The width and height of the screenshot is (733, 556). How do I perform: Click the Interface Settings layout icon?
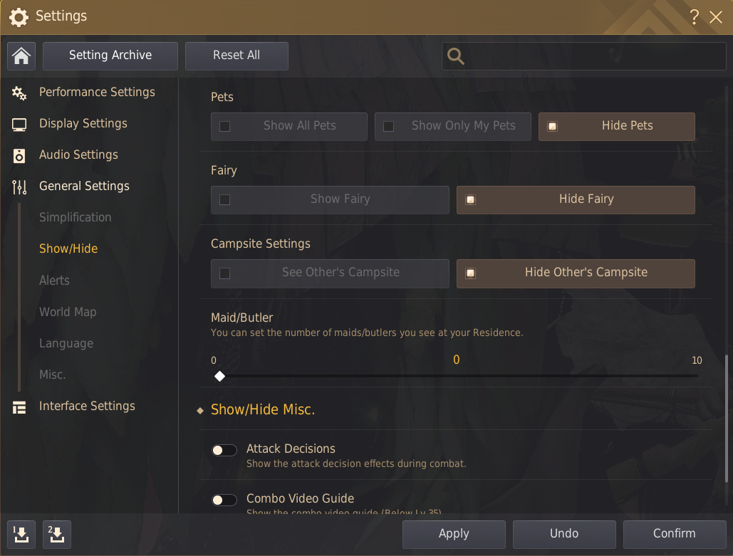coord(19,407)
